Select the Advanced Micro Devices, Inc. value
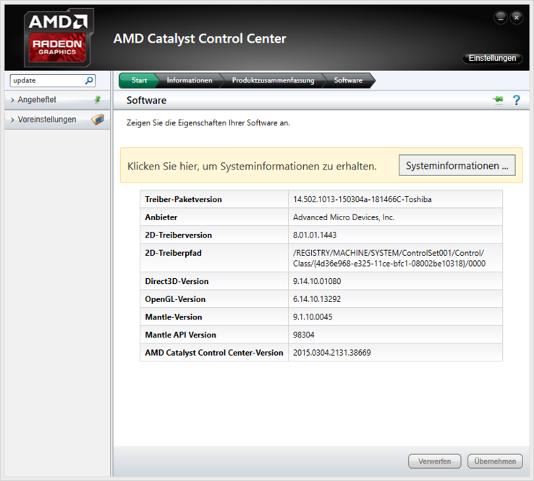The image size is (534, 481). tap(344, 217)
